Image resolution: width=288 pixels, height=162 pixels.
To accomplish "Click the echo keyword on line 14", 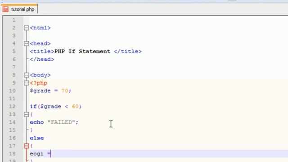I will [x=37, y=122].
